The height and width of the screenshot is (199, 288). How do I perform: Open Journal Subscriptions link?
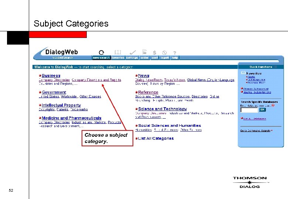tap(257, 92)
